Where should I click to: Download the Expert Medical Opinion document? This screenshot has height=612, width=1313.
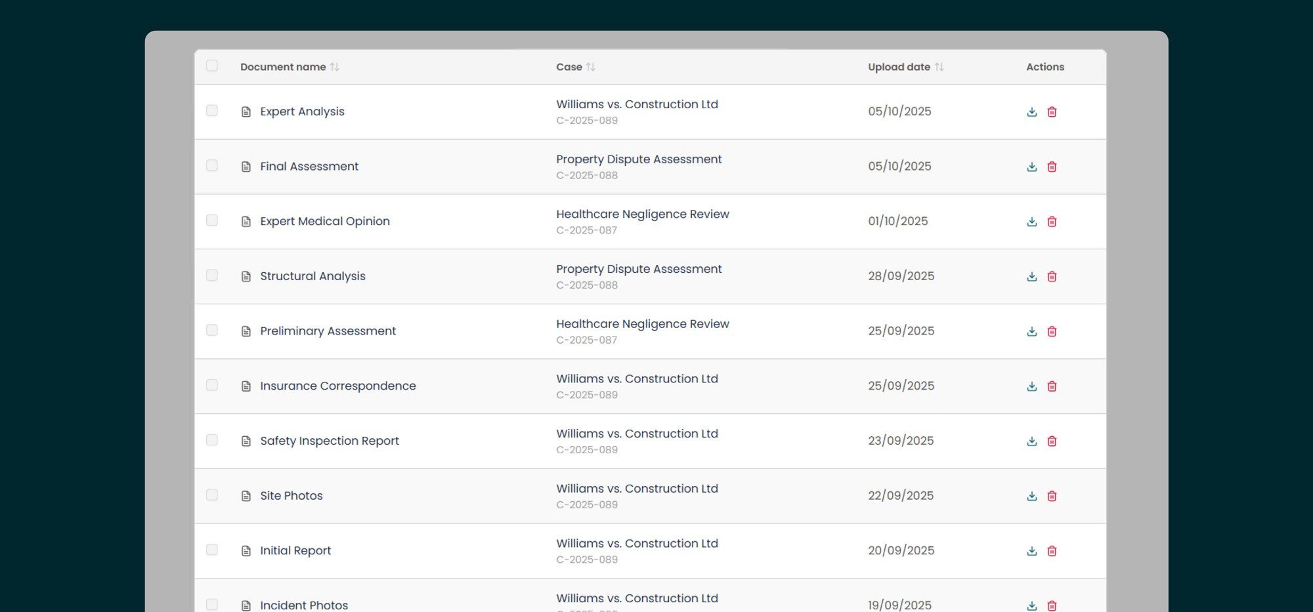point(1032,222)
